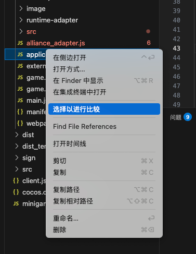Click the JS icon beside main.js file
The image size is (196, 254).
pyautogui.click(x=20, y=101)
